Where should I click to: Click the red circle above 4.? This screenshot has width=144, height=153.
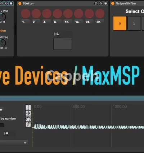coord(47,14)
